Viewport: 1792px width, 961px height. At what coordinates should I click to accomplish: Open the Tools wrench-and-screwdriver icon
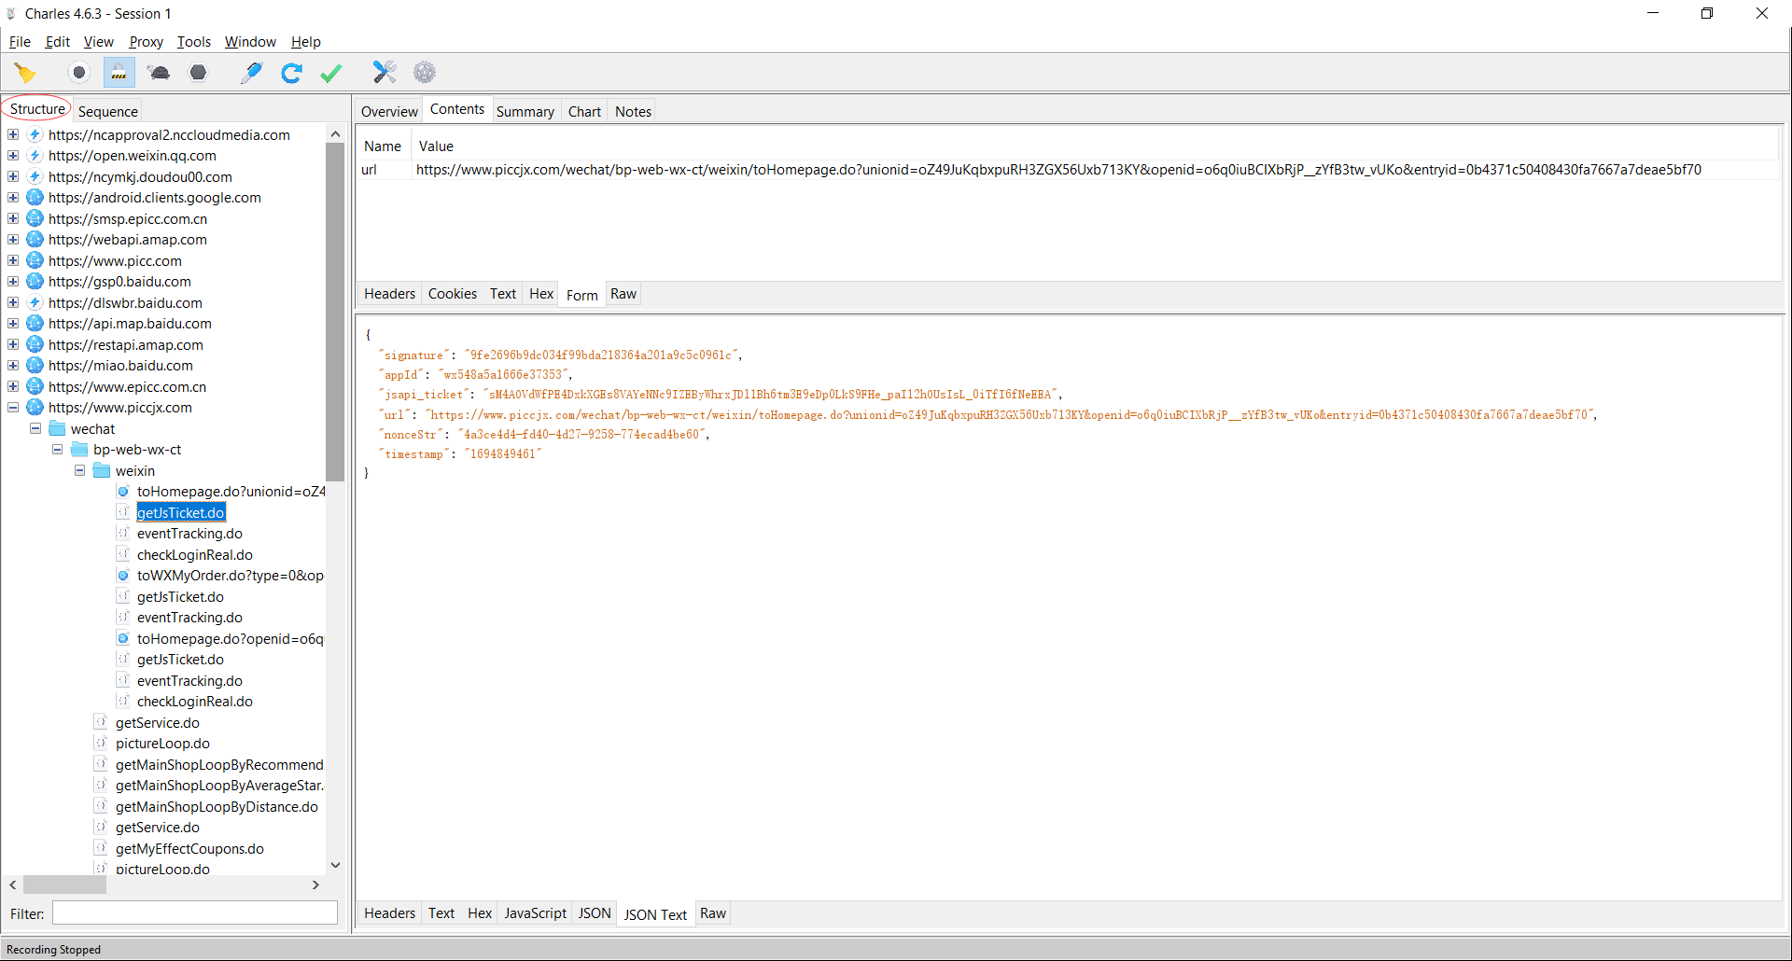click(x=385, y=73)
